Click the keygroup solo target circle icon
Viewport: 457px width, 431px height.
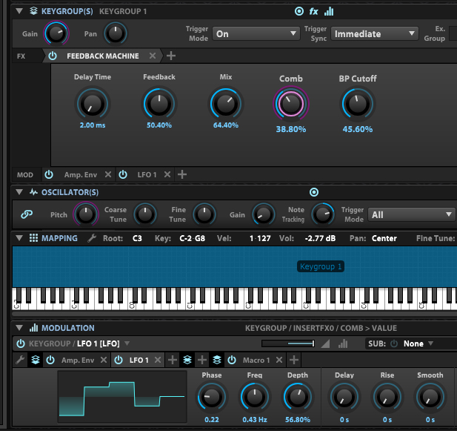pyautogui.click(x=299, y=11)
